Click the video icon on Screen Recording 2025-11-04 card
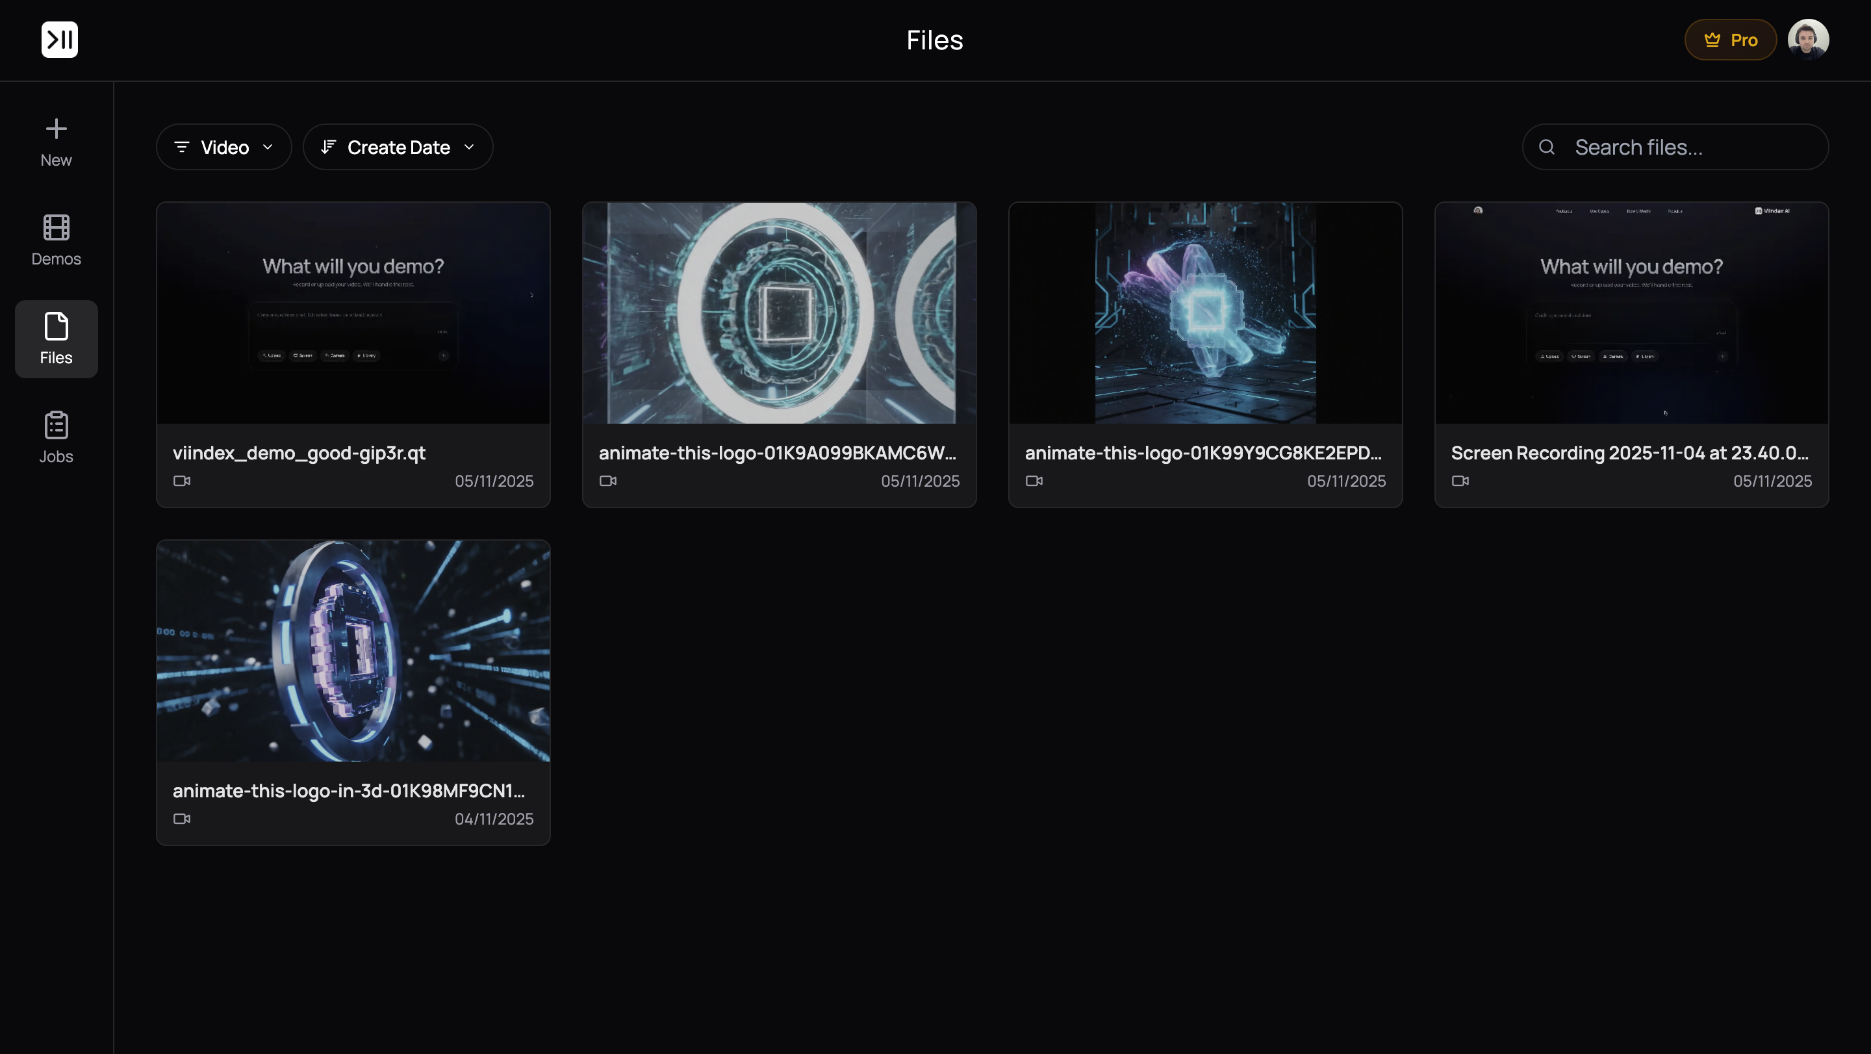The image size is (1871, 1054). 1460,481
